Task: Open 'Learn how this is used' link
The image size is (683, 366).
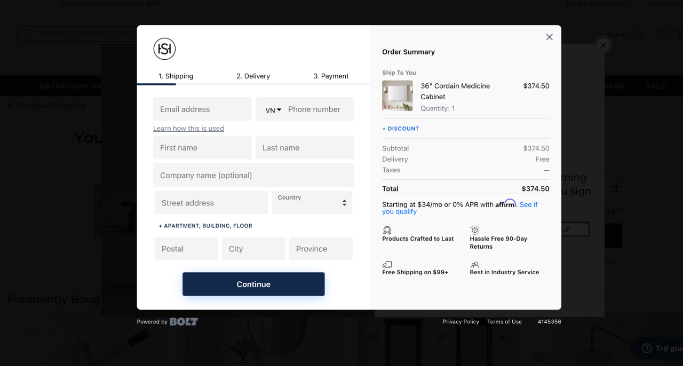Action: 188,128
